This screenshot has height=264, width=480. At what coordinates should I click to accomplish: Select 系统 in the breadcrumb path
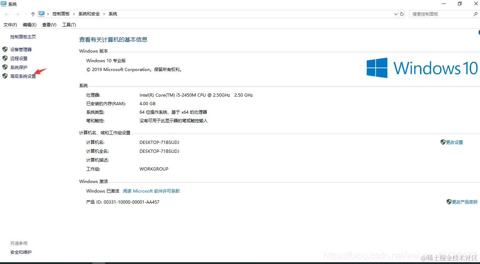[x=113, y=14]
